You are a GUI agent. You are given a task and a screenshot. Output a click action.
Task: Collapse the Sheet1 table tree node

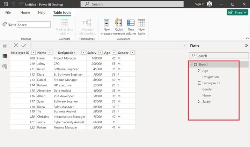[x=191, y=64]
